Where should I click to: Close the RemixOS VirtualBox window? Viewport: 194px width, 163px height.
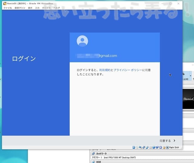(x=179, y=3)
